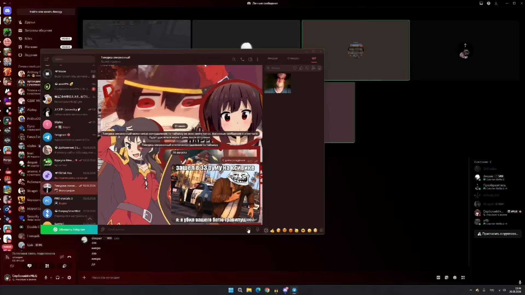Open the saved GIF face thumbnail
Image resolution: width=525 pixels, height=295 pixels.
click(278, 83)
